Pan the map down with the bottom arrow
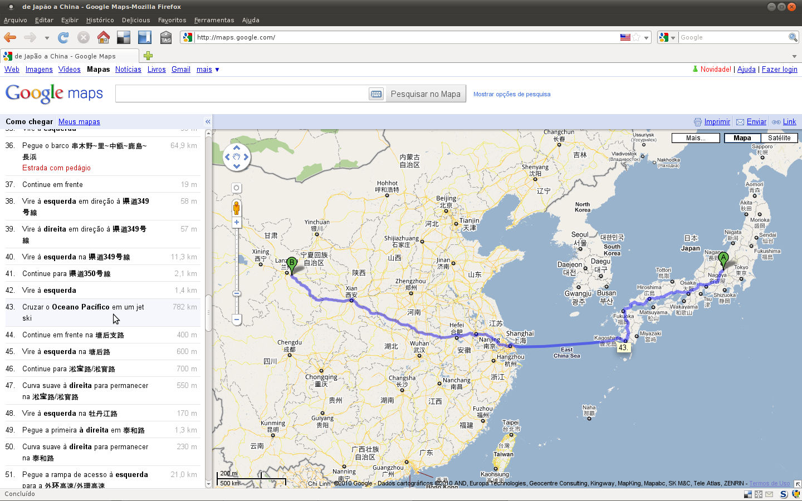Screen dimensions: 802x501 click(x=237, y=166)
